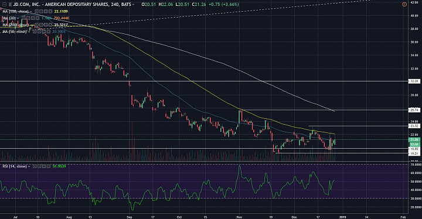Click the 25.74 horizontal line price label

pyautogui.click(x=414, y=109)
